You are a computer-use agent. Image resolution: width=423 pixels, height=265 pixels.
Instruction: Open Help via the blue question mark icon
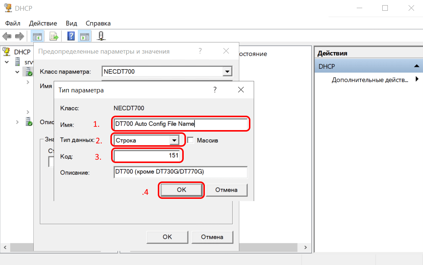pyautogui.click(x=71, y=36)
